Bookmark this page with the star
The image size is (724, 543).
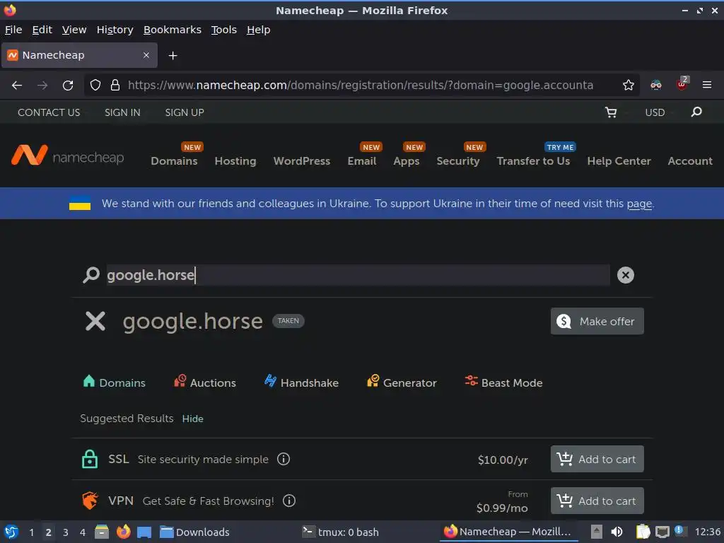(628, 85)
